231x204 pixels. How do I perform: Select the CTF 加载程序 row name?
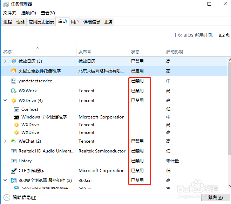click(x=32, y=171)
